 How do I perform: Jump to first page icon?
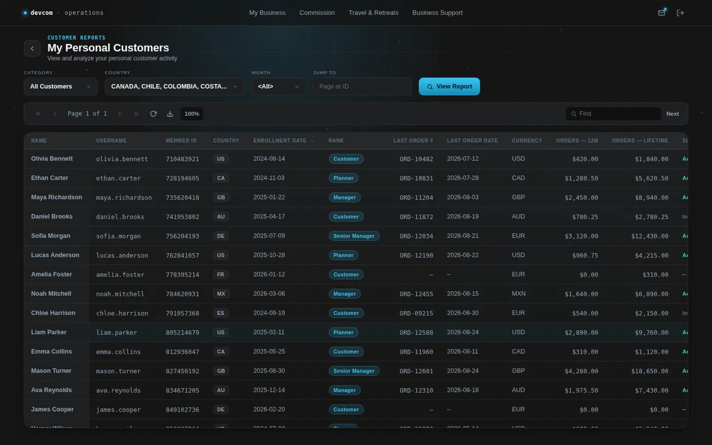pos(38,114)
